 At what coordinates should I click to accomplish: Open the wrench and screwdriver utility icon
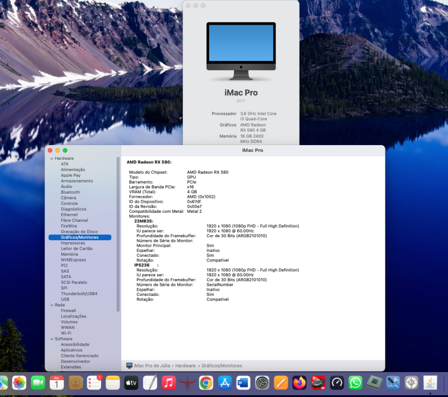pos(393,383)
